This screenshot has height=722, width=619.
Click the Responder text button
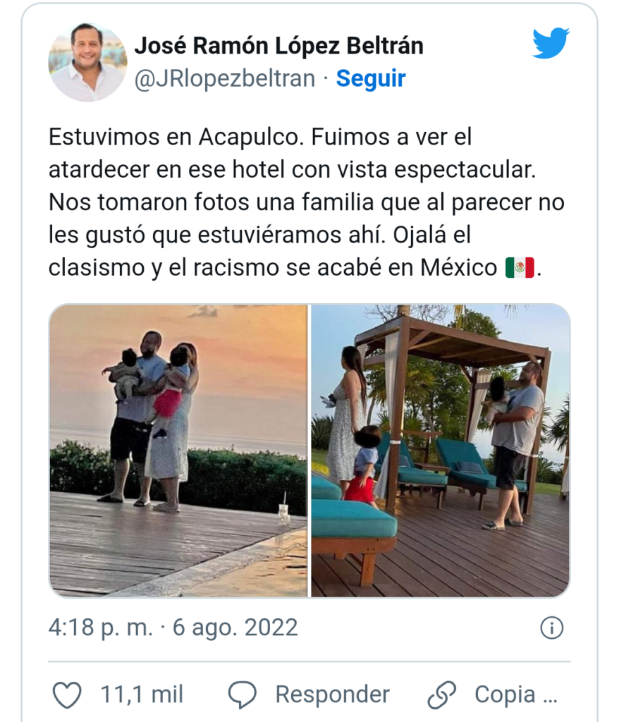point(333,695)
